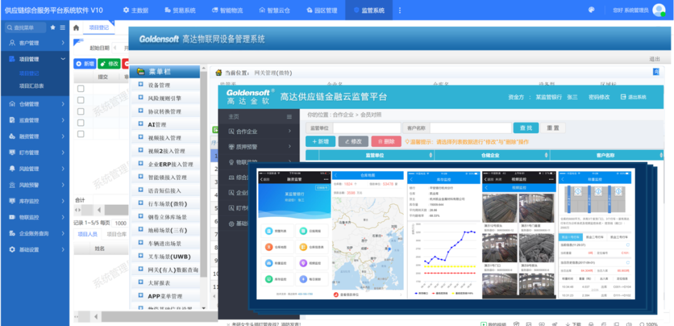
Task: Tap the 称重监控 icon in mobile screen
Action: click(x=268, y=263)
